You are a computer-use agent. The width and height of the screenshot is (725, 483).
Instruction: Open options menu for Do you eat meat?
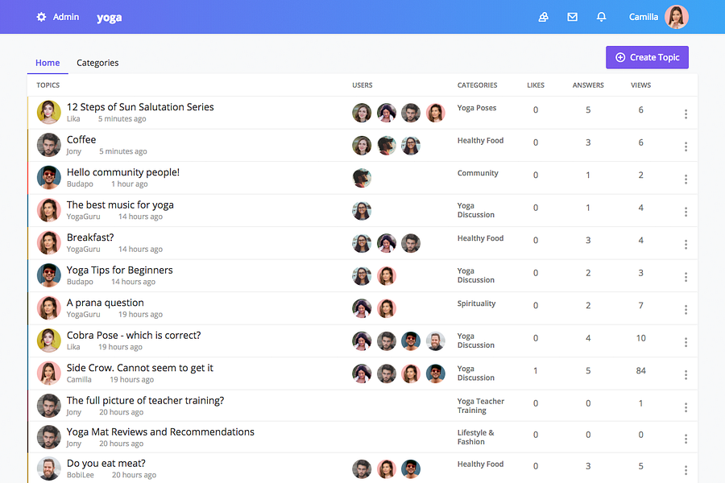[x=686, y=470]
